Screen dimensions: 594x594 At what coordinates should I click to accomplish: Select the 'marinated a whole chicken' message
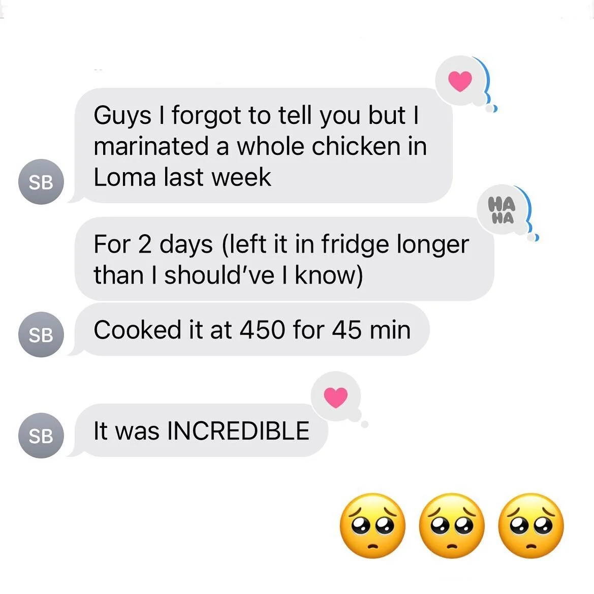(264, 146)
